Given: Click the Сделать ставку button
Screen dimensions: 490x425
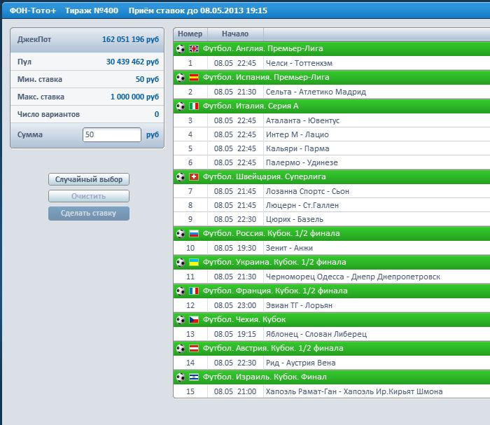Looking at the screenshot, I should point(89,214).
